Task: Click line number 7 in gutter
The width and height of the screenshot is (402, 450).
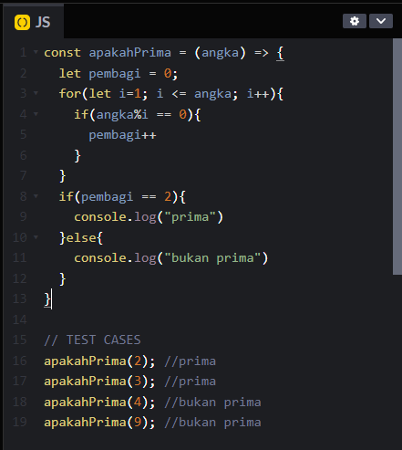Action: [24, 175]
